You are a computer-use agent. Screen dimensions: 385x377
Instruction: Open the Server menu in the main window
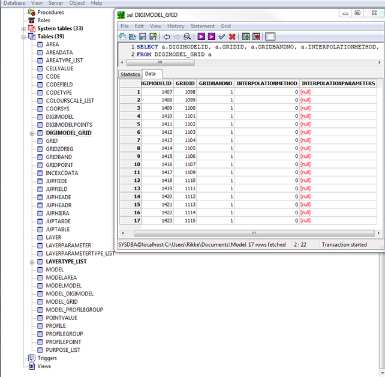pos(56,3)
